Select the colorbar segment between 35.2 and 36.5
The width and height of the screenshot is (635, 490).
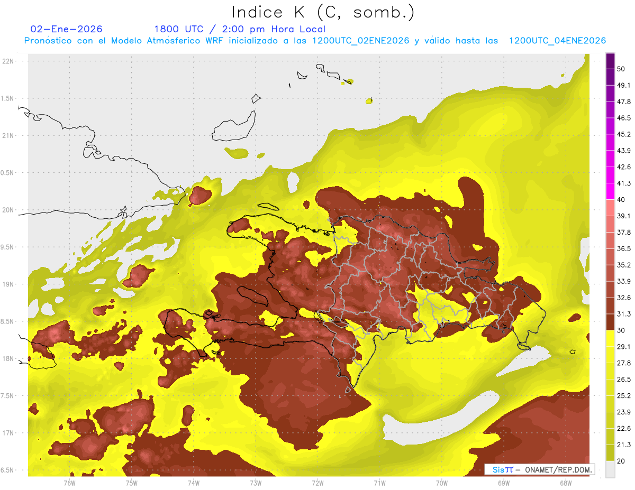click(x=611, y=256)
